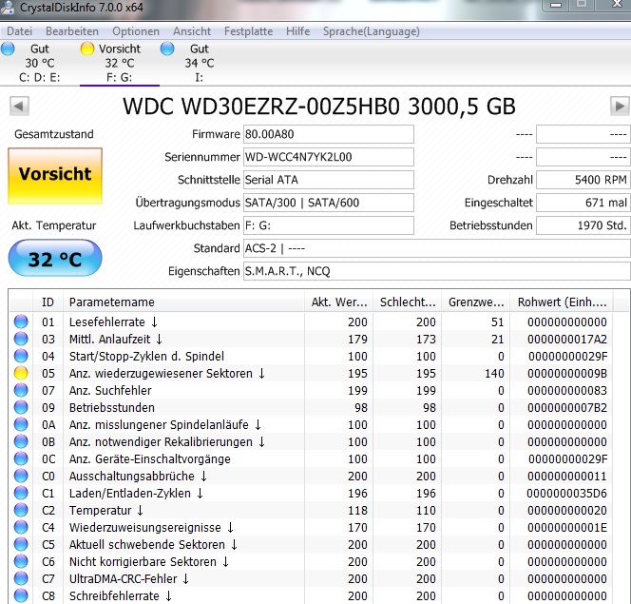
Task: Click the status orb of Schreibfehlerrate row
Action: (21, 595)
